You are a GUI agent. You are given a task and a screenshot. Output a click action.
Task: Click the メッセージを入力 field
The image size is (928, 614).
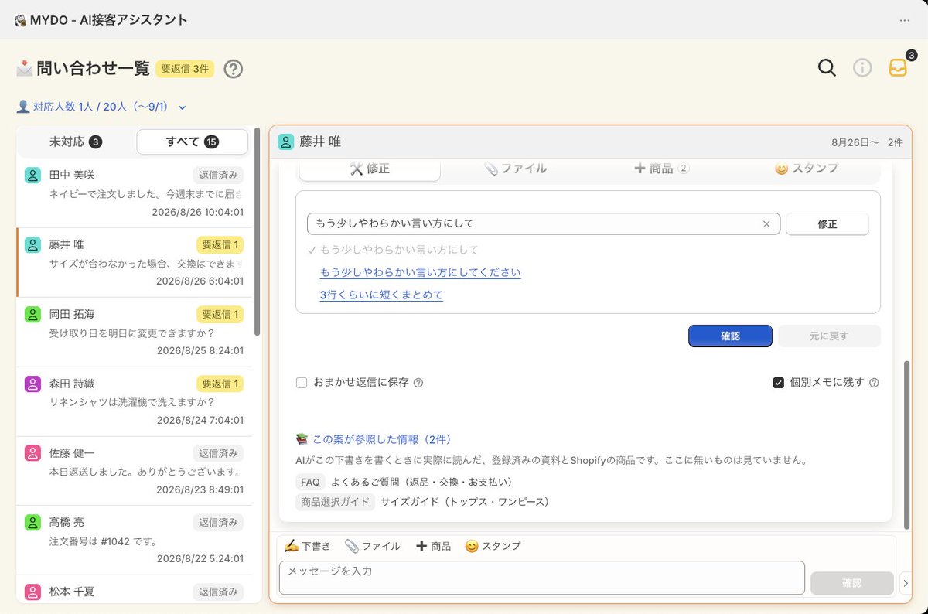tap(542, 578)
